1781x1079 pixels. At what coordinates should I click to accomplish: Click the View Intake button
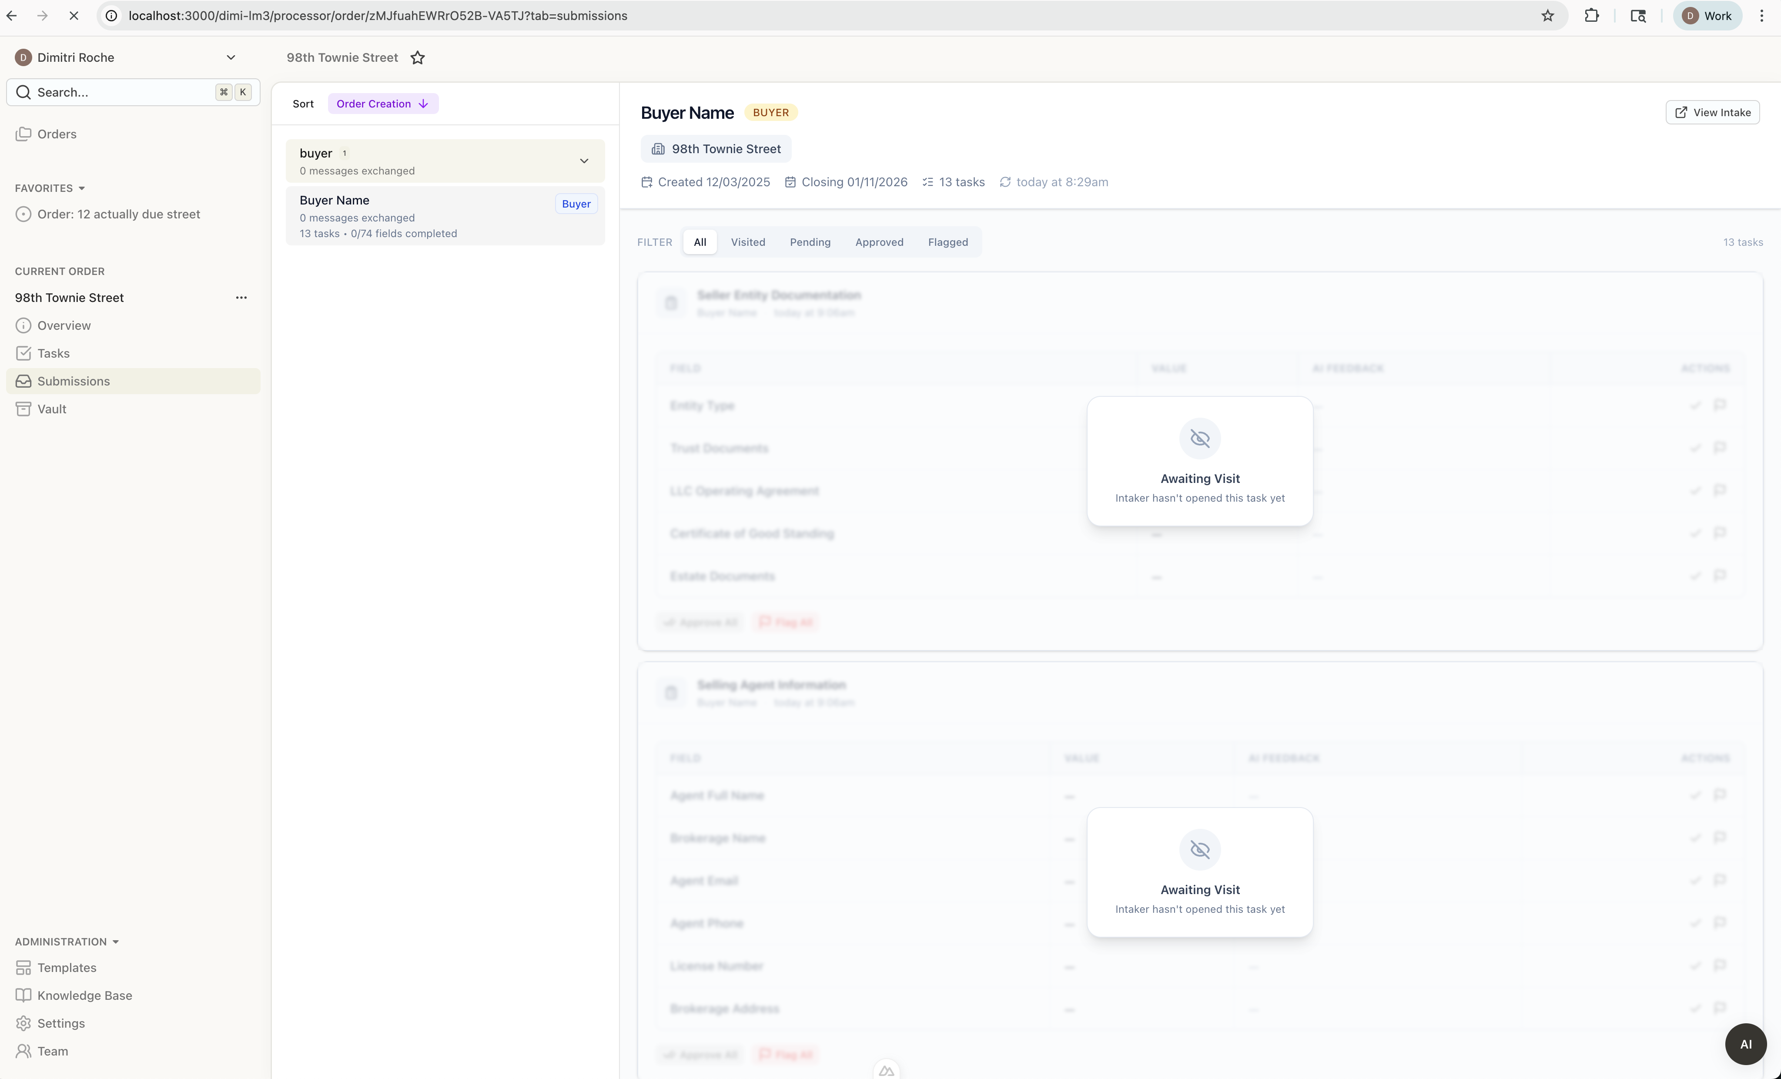[1712, 113]
